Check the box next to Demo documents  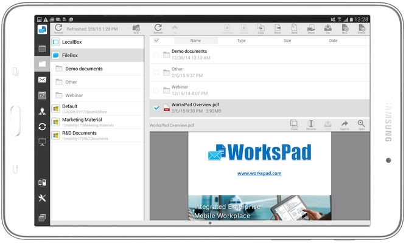[156, 55]
